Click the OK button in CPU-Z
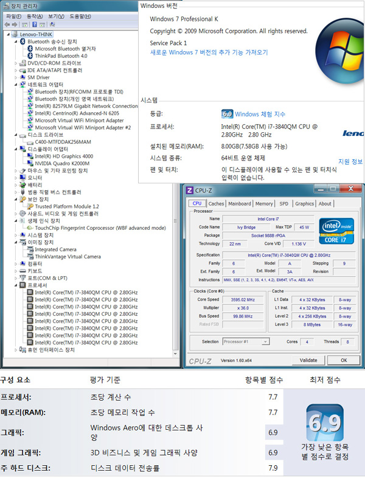Image resolution: width=365 pixels, height=478 pixels. pos(344,360)
